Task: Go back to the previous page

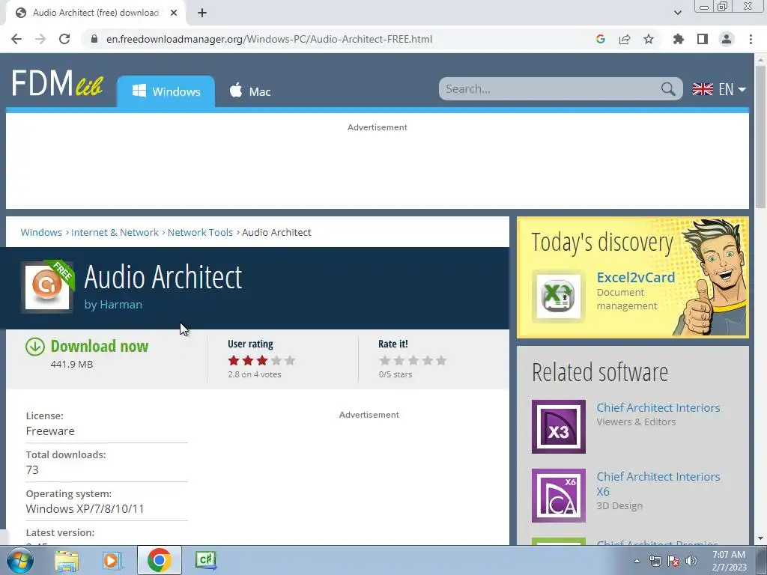Action: pyautogui.click(x=16, y=39)
